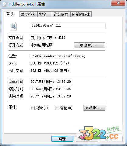The image size is (127, 146).
Task: Open the 数字签名 tab
Action: (x=28, y=14)
